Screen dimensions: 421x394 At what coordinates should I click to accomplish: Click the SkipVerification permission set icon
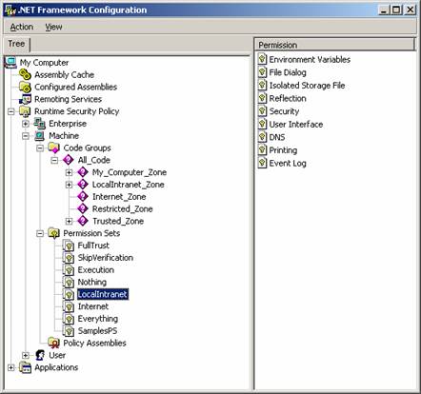point(69,258)
